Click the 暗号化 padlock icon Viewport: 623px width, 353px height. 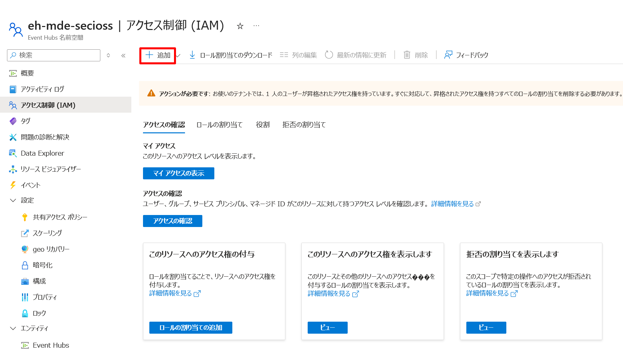[x=25, y=265]
